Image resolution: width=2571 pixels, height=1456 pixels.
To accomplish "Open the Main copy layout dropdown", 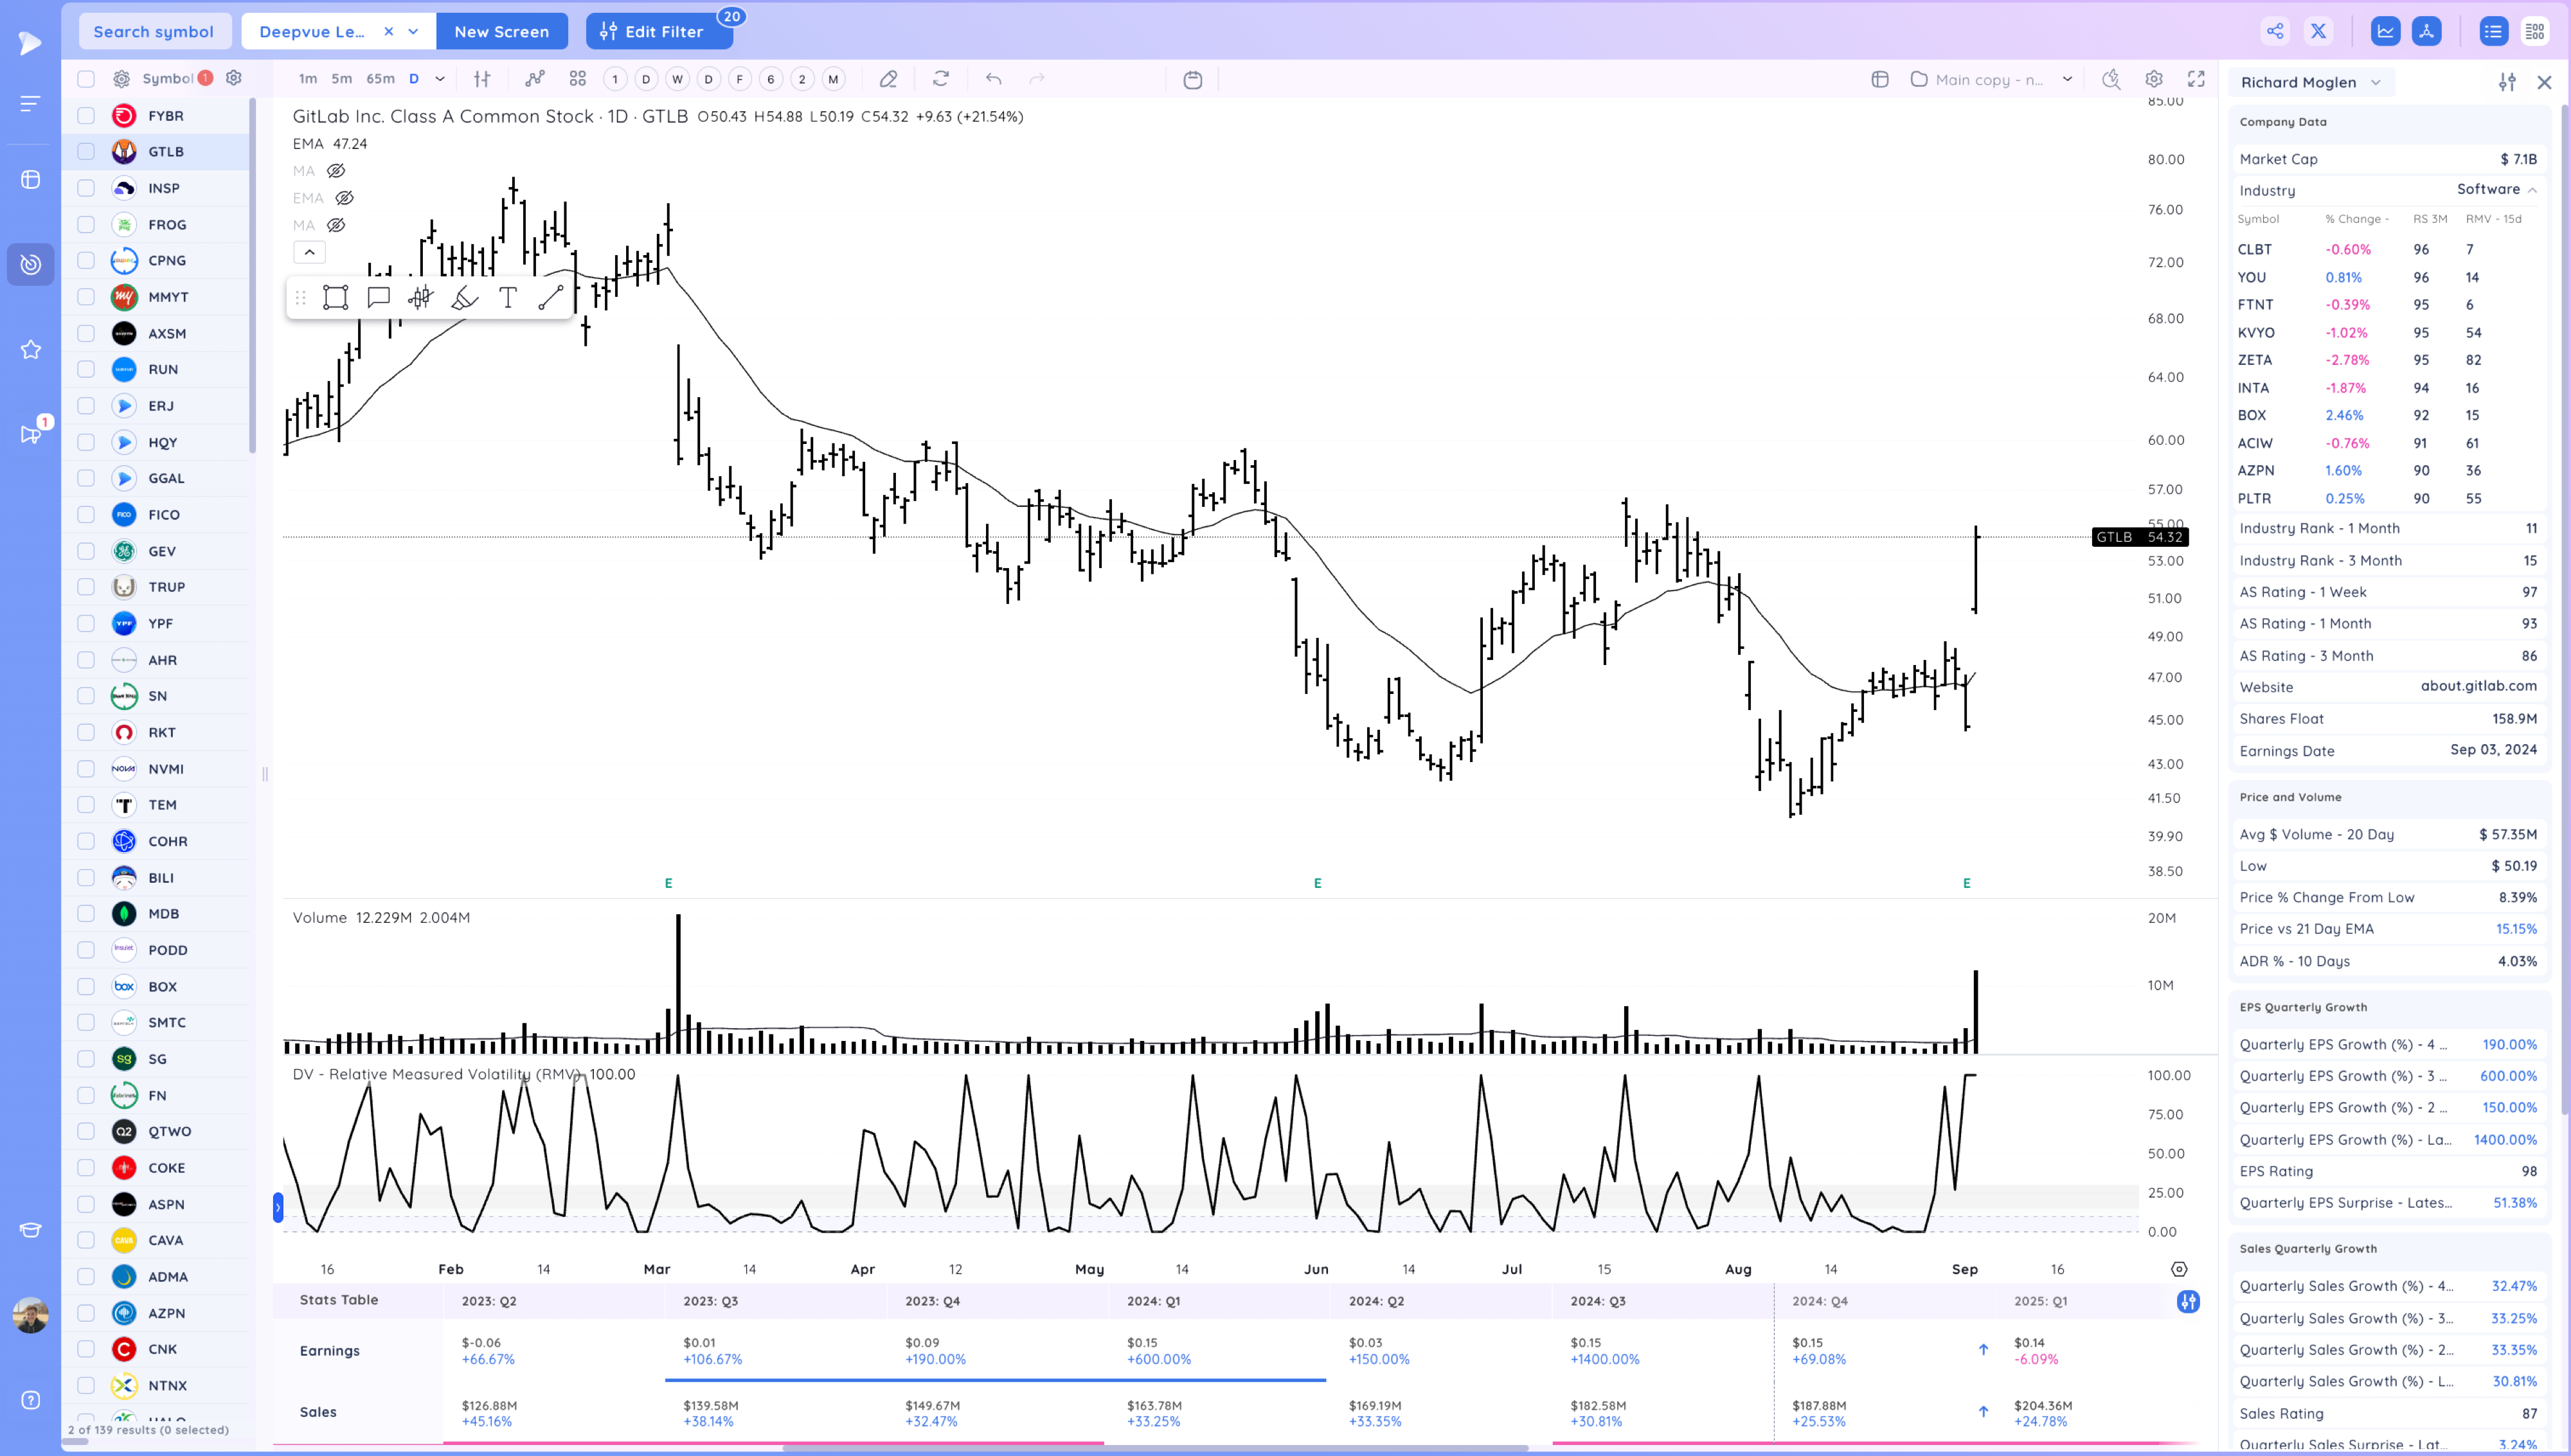I will pos(2066,79).
